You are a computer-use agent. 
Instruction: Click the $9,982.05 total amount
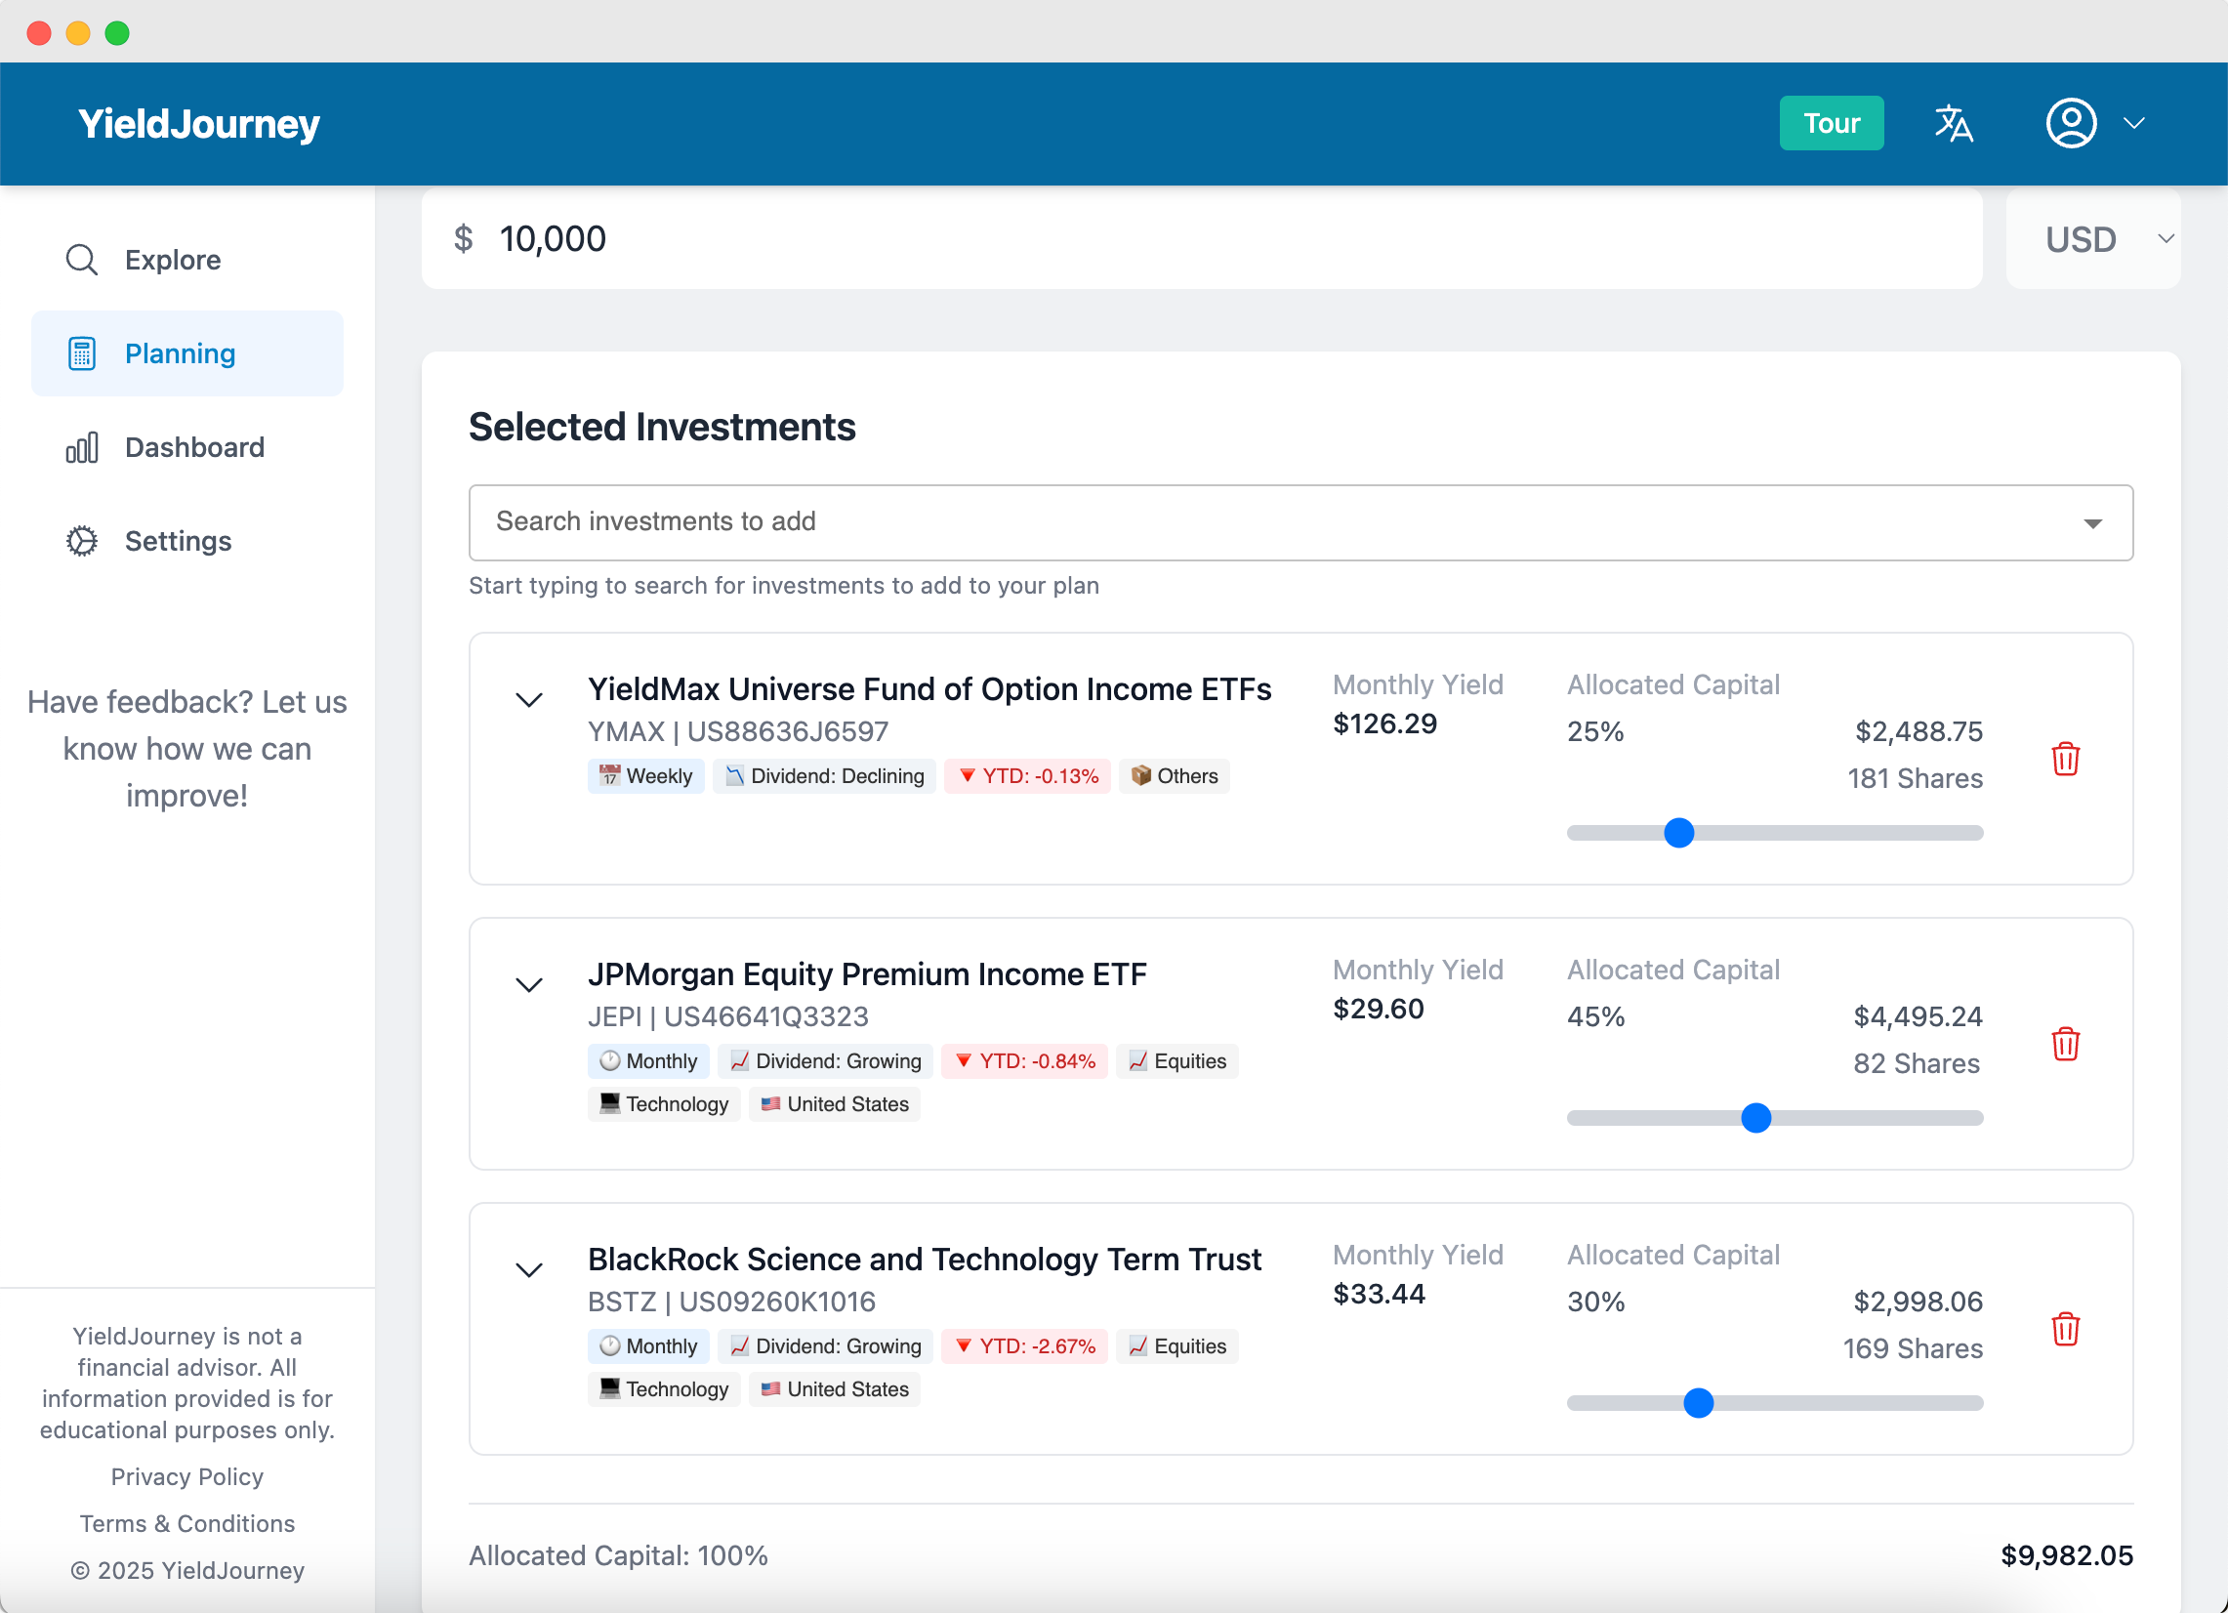2067,1556
